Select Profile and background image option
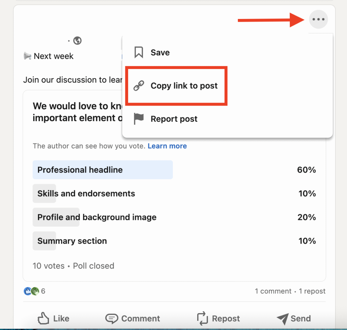 point(97,217)
